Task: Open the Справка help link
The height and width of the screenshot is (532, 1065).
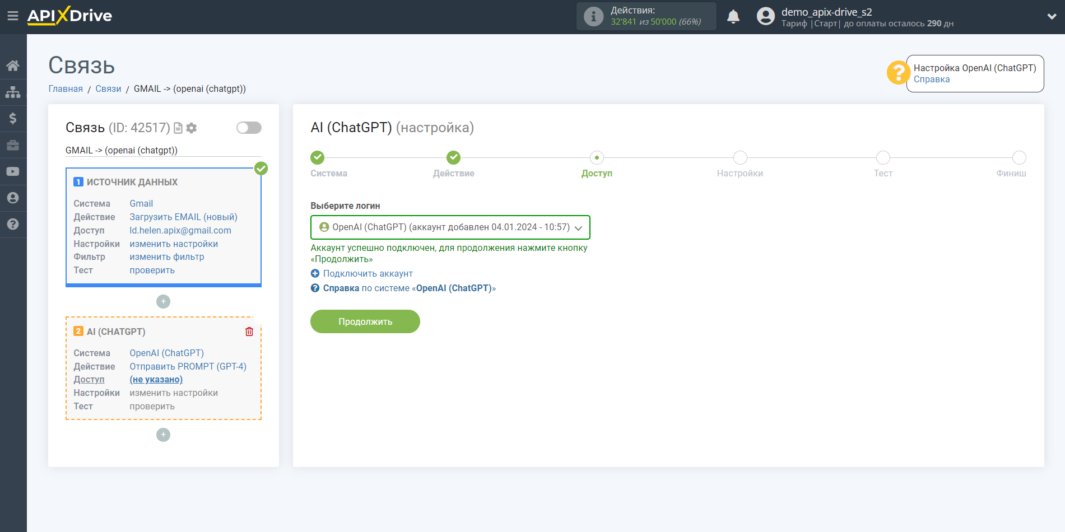Action: [932, 80]
